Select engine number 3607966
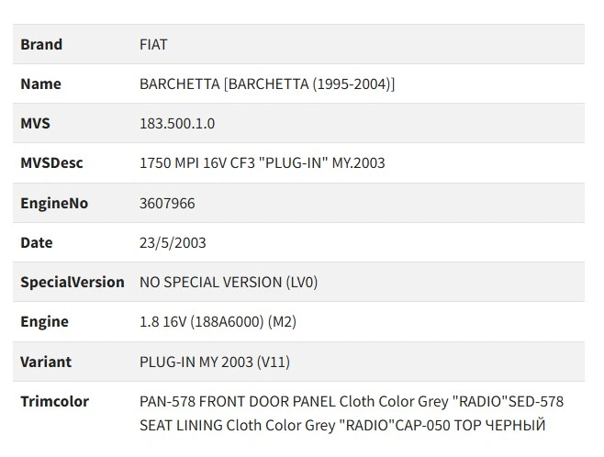 pos(167,203)
